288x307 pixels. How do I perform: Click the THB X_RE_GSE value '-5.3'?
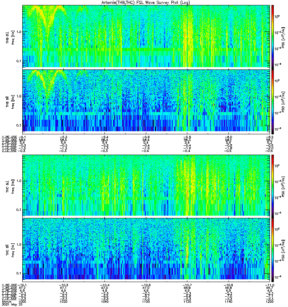pos(63,137)
